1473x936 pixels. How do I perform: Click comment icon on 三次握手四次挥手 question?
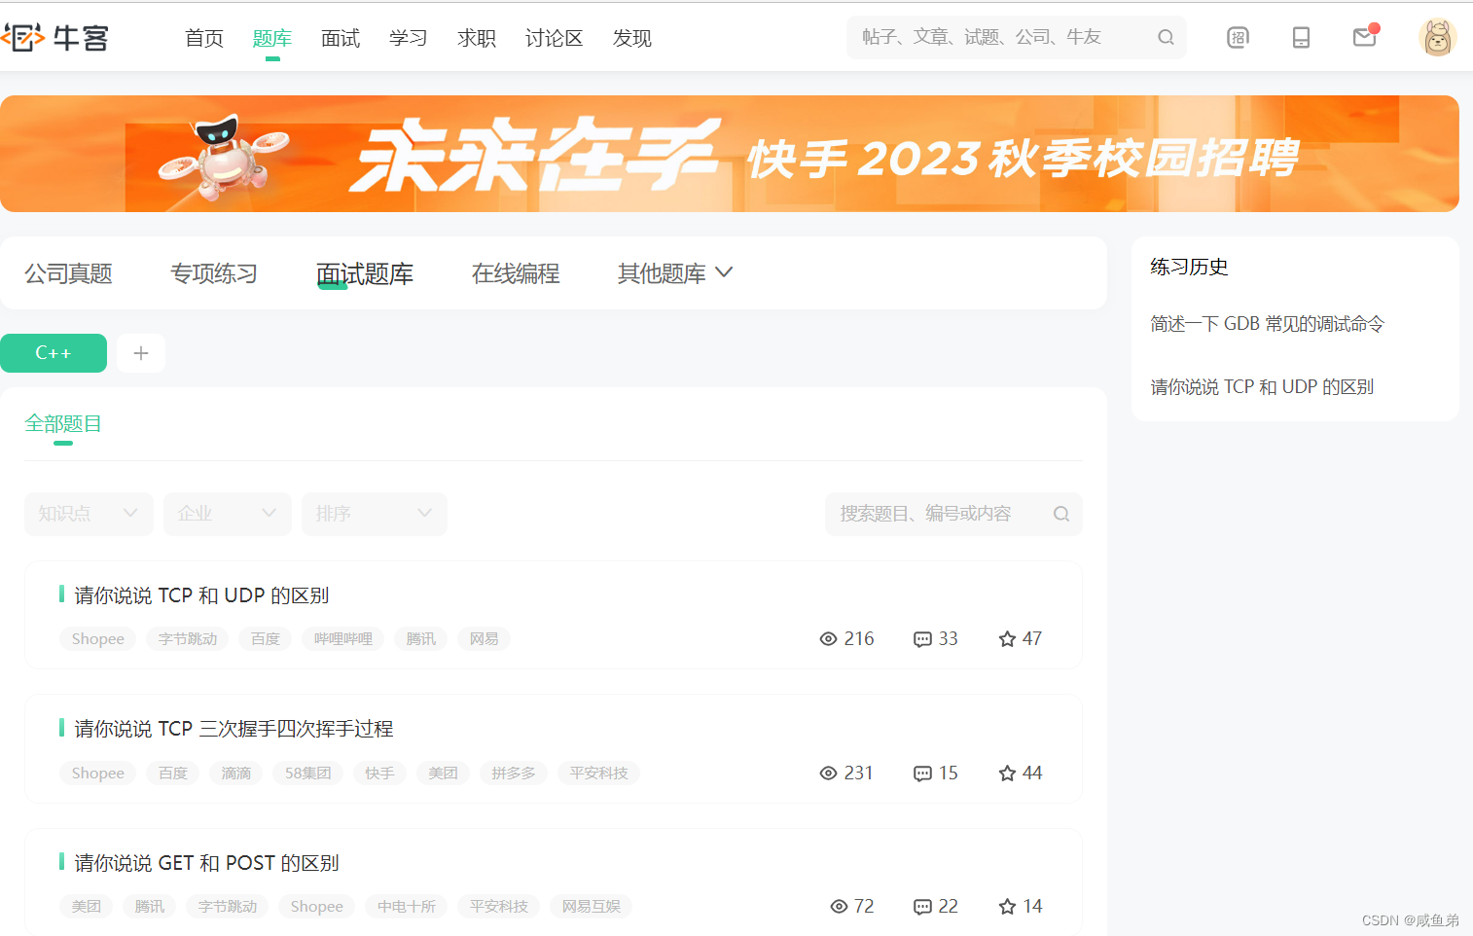(x=922, y=774)
